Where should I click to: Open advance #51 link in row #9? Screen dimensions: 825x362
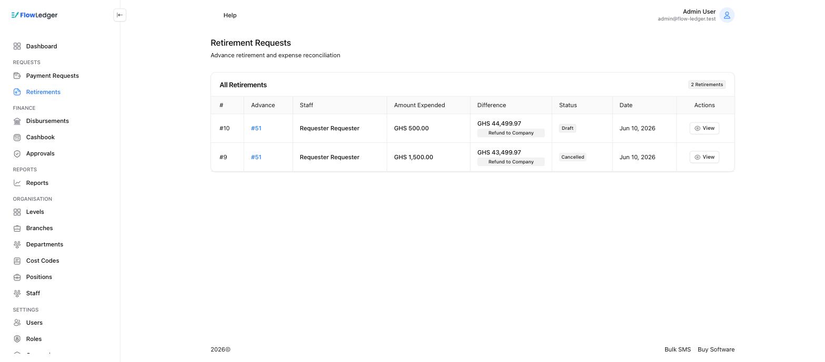click(256, 157)
